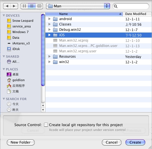
Task: Click the search magnifier icon
Action: [x=116, y=6]
